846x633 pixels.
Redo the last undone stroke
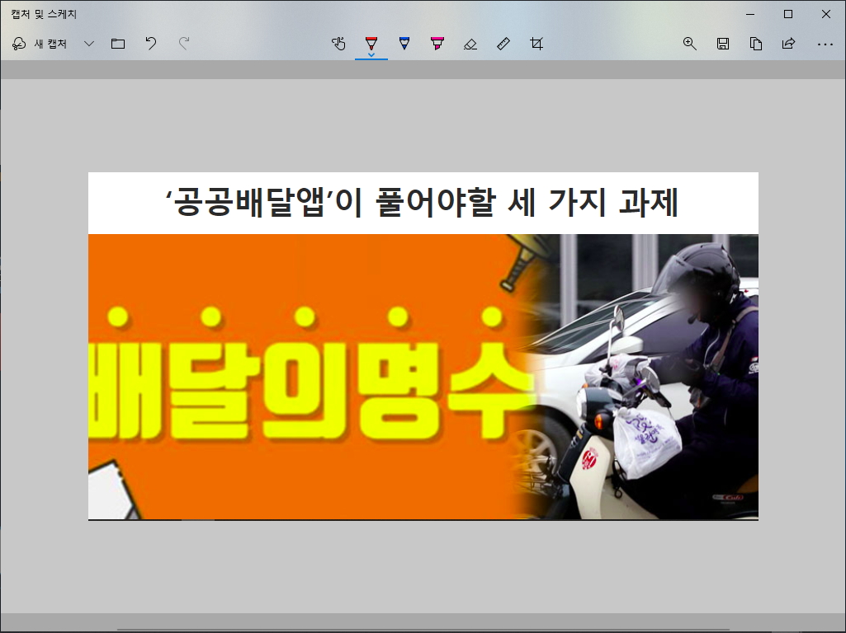tap(184, 44)
